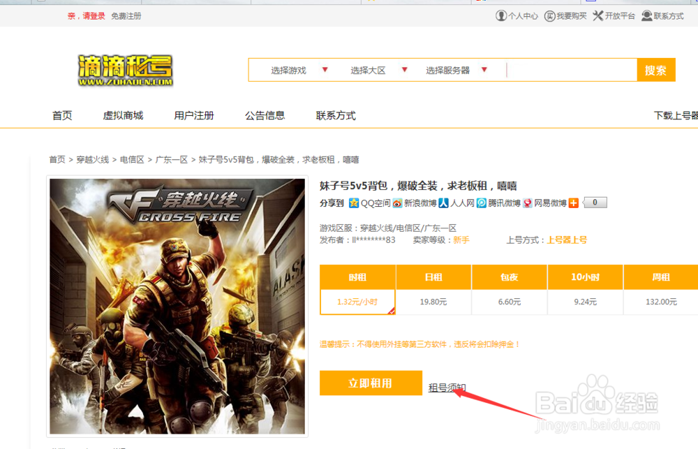The image size is (698, 449).
Task: Click the 上号器上号 link
Action: tap(567, 240)
